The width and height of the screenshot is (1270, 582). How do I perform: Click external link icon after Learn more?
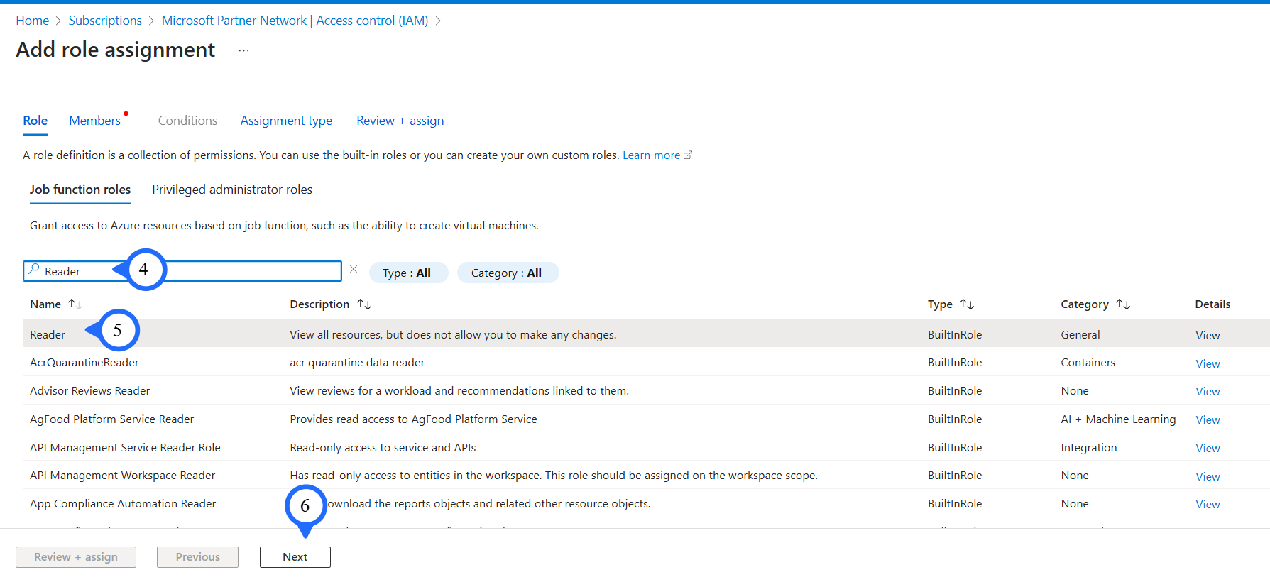pos(687,155)
